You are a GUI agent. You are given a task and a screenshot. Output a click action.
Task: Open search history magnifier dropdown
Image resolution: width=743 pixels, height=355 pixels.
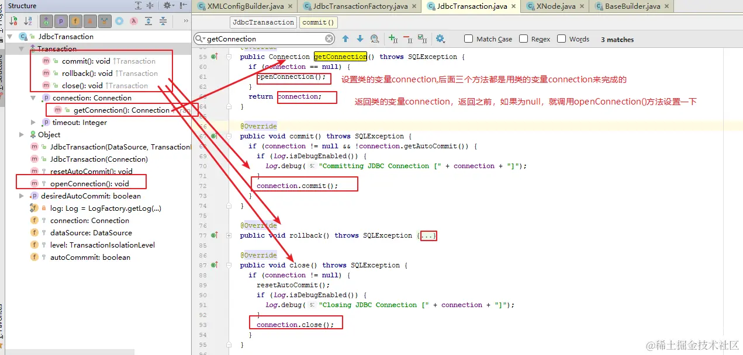coord(201,39)
